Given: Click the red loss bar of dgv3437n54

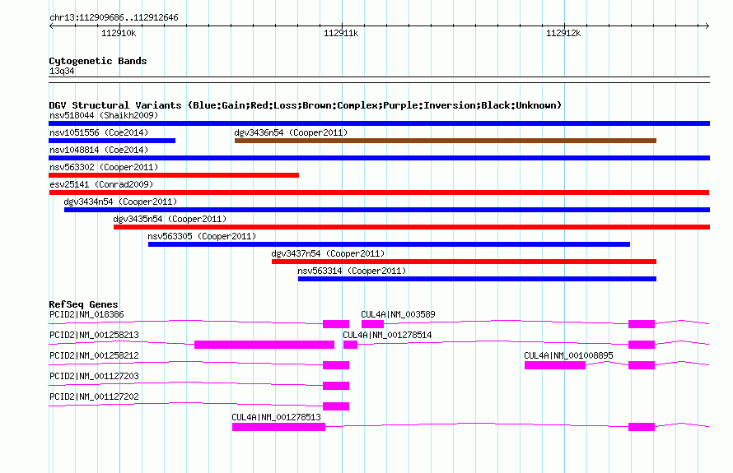Looking at the screenshot, I should (465, 262).
